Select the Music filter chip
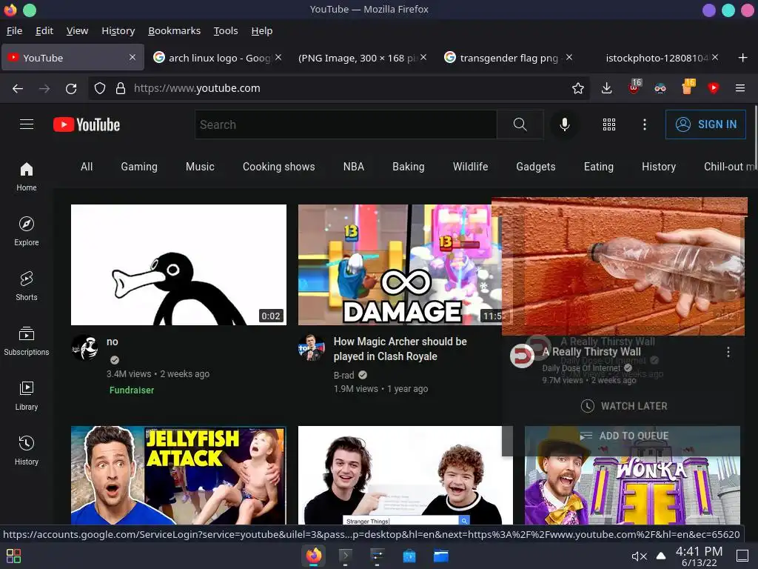 (x=200, y=167)
